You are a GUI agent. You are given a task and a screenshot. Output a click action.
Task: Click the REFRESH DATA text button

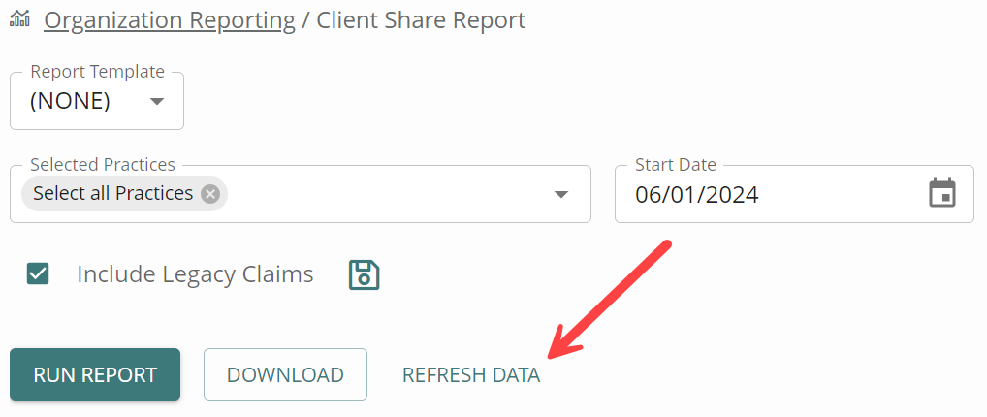pyautogui.click(x=471, y=374)
